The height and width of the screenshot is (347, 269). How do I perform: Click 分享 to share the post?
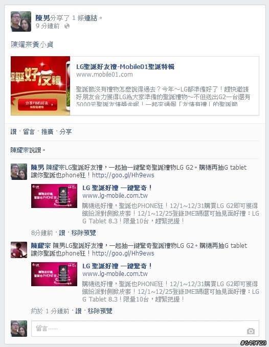click(65, 132)
